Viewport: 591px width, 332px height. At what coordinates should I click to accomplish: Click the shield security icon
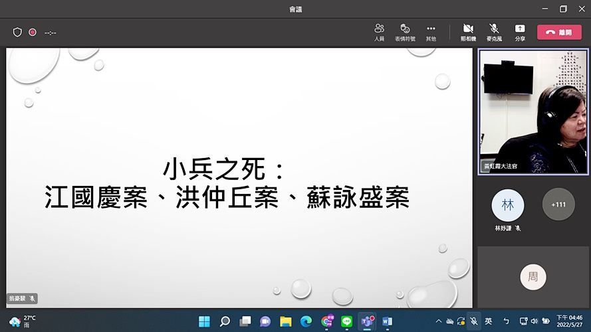(x=17, y=32)
